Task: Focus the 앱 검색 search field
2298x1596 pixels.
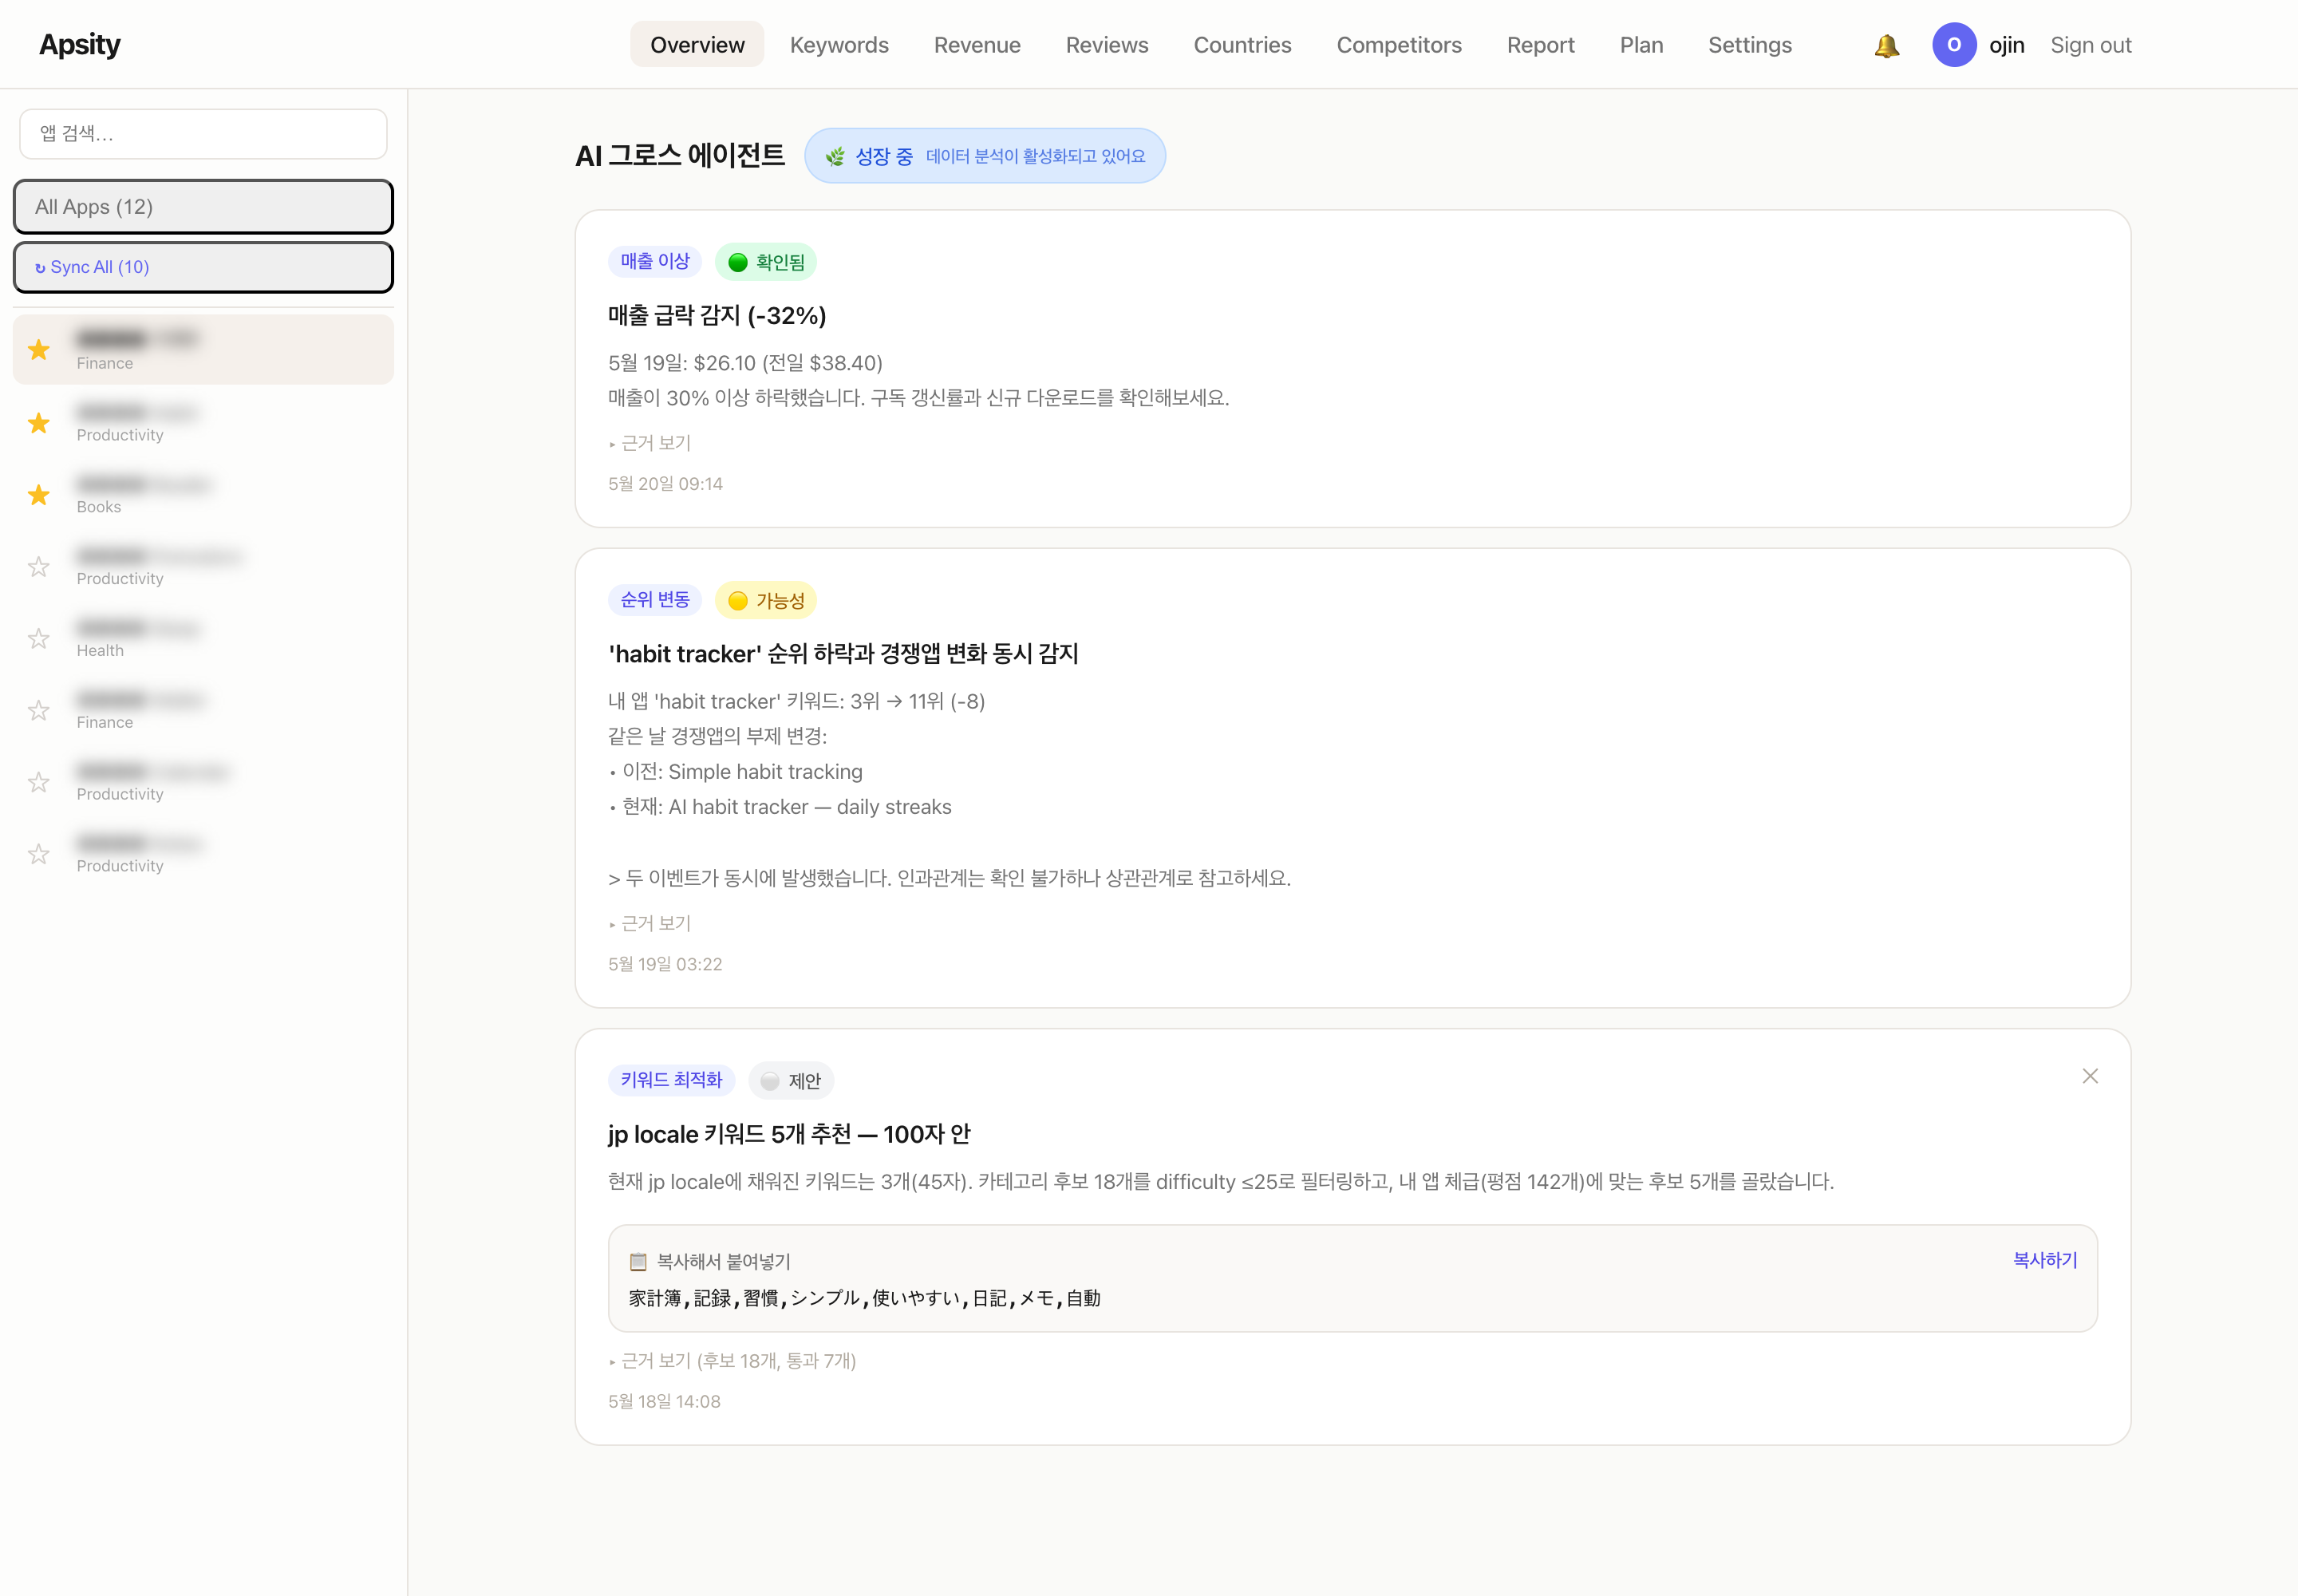Action: [203, 134]
